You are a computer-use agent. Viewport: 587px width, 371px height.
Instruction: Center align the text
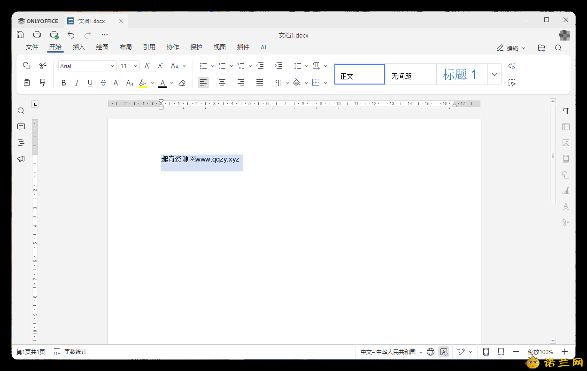coord(222,83)
